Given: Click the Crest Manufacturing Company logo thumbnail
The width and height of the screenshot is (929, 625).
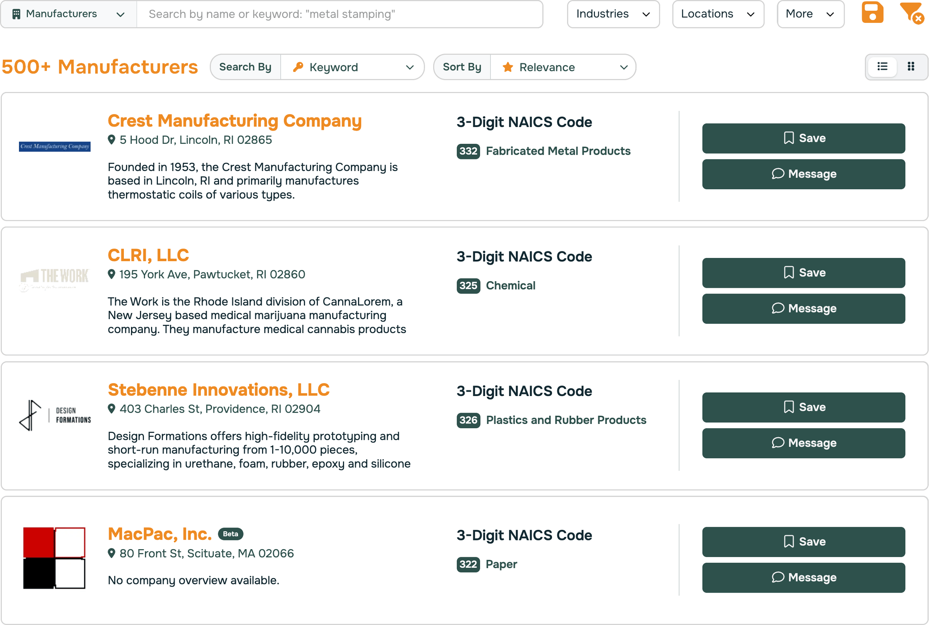Looking at the screenshot, I should click(55, 147).
